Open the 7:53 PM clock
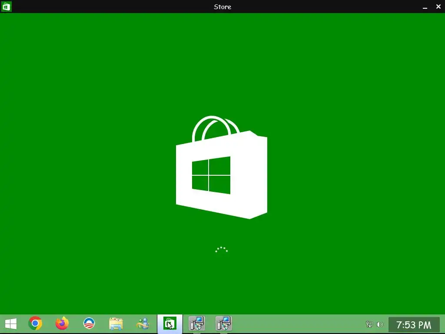Viewport: 445px width, 334px height. point(414,324)
